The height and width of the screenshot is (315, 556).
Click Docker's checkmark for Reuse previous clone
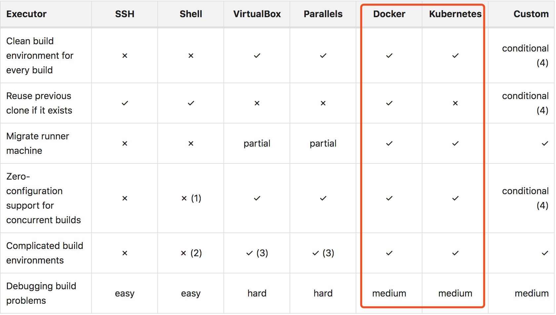pyautogui.click(x=389, y=103)
